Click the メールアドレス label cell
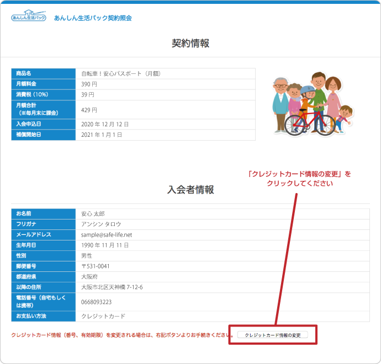 click(x=44, y=234)
